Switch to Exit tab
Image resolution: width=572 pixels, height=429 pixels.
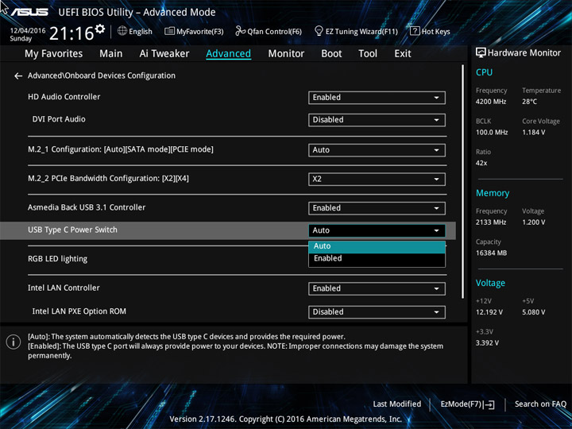403,54
